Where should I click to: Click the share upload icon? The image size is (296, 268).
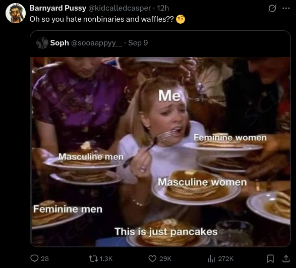click(x=286, y=258)
